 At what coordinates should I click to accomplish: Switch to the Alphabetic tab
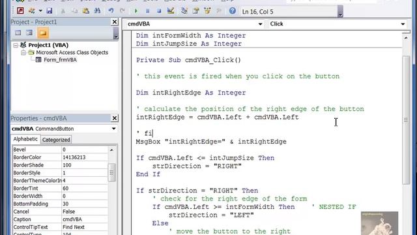pos(25,139)
